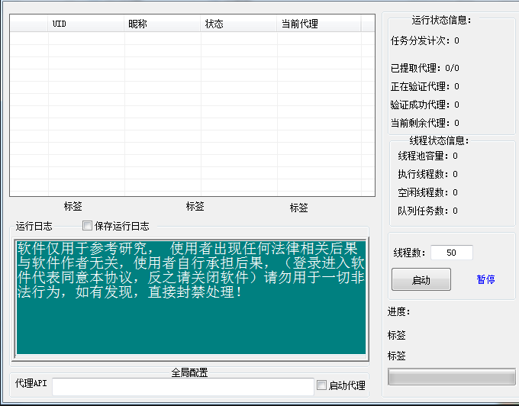Select the 线程池容量 label
This screenshot has width=519, height=406.
click(x=427, y=156)
